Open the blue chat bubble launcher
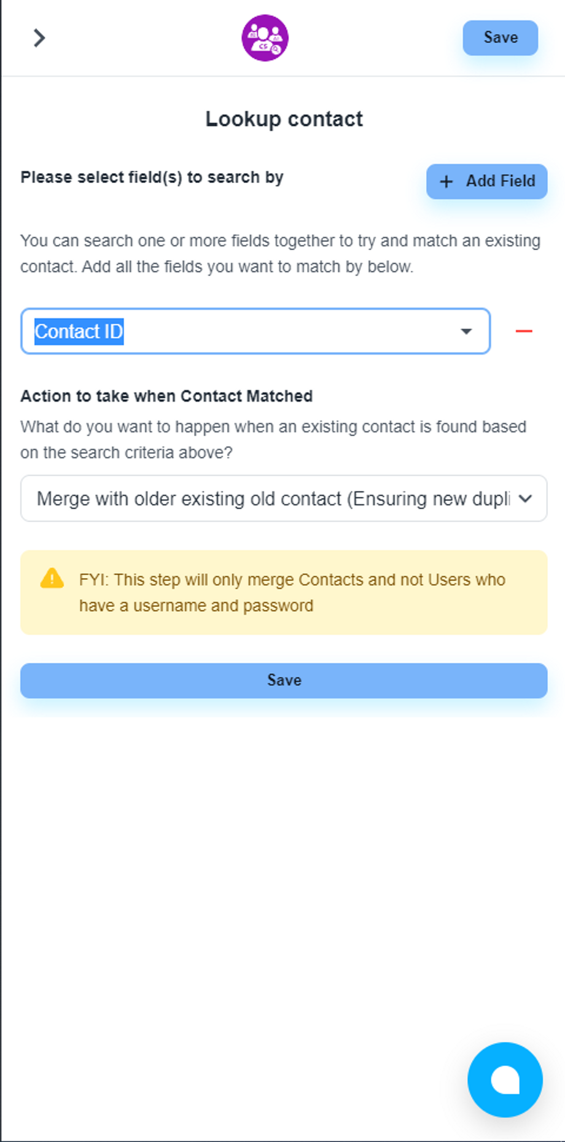 coord(505,1079)
